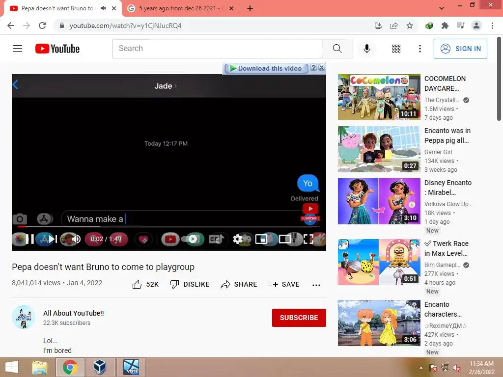Switch to the Google search tab
This screenshot has width=503, height=377.
180,8
